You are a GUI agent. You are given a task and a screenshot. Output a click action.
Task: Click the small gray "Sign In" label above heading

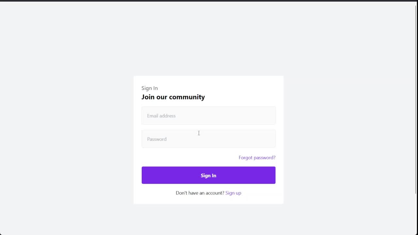point(150,88)
